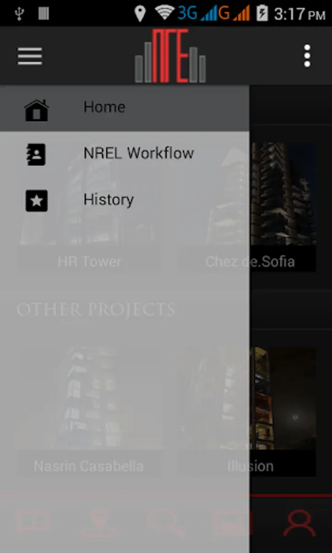Tap the battery charging icon in the status bar
332x553 pixels.
coord(262,13)
